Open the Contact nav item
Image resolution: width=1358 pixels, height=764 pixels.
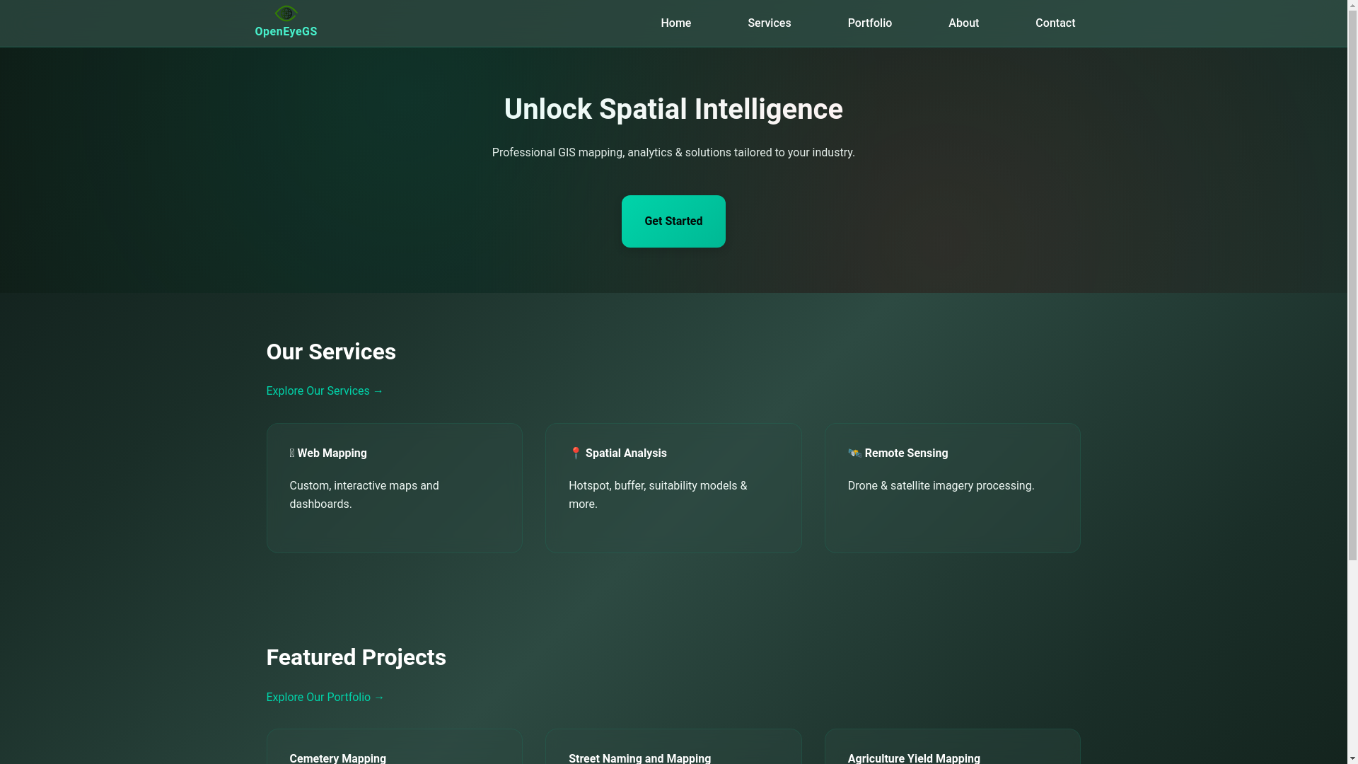point(1055,23)
